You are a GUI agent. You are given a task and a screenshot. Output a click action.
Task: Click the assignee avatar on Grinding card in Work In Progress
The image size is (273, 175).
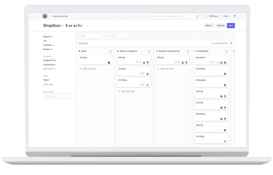click(148, 85)
